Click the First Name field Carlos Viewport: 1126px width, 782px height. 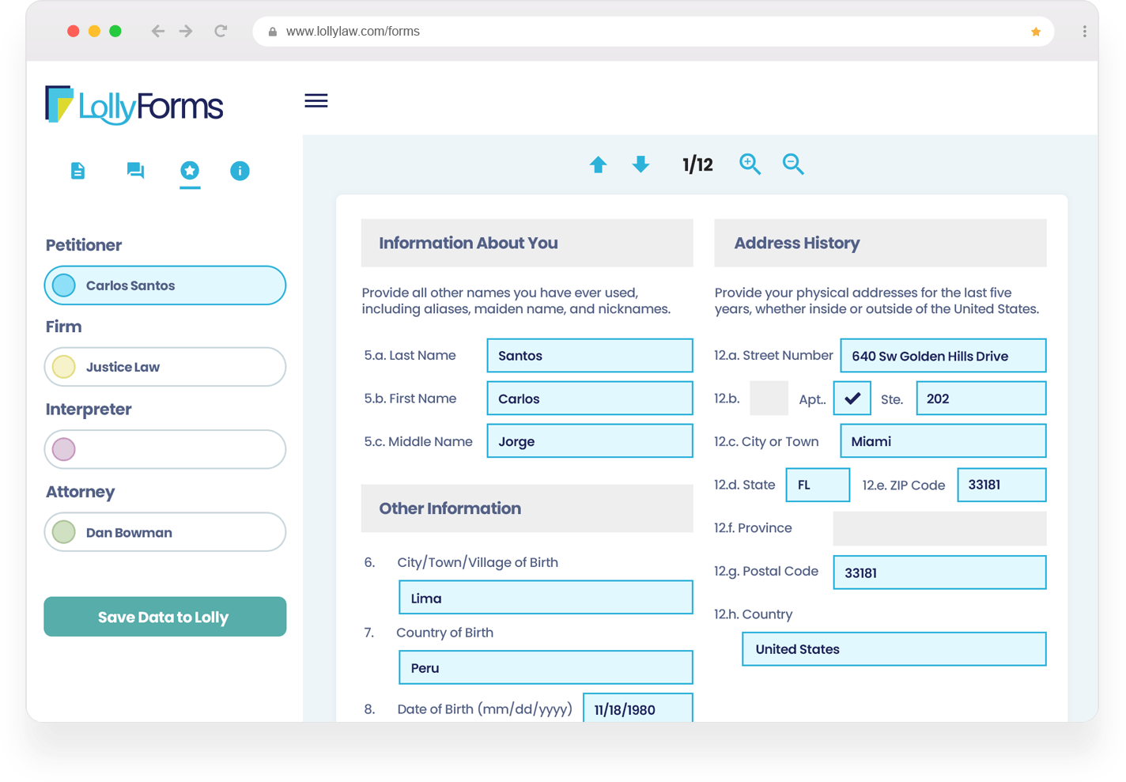tap(590, 399)
